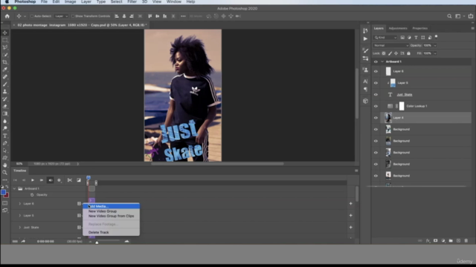The width and height of the screenshot is (476, 267).
Task: Select the Hand tool
Action: point(5,165)
